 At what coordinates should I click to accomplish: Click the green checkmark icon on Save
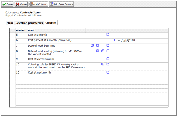pyautogui.click(x=4, y=4)
